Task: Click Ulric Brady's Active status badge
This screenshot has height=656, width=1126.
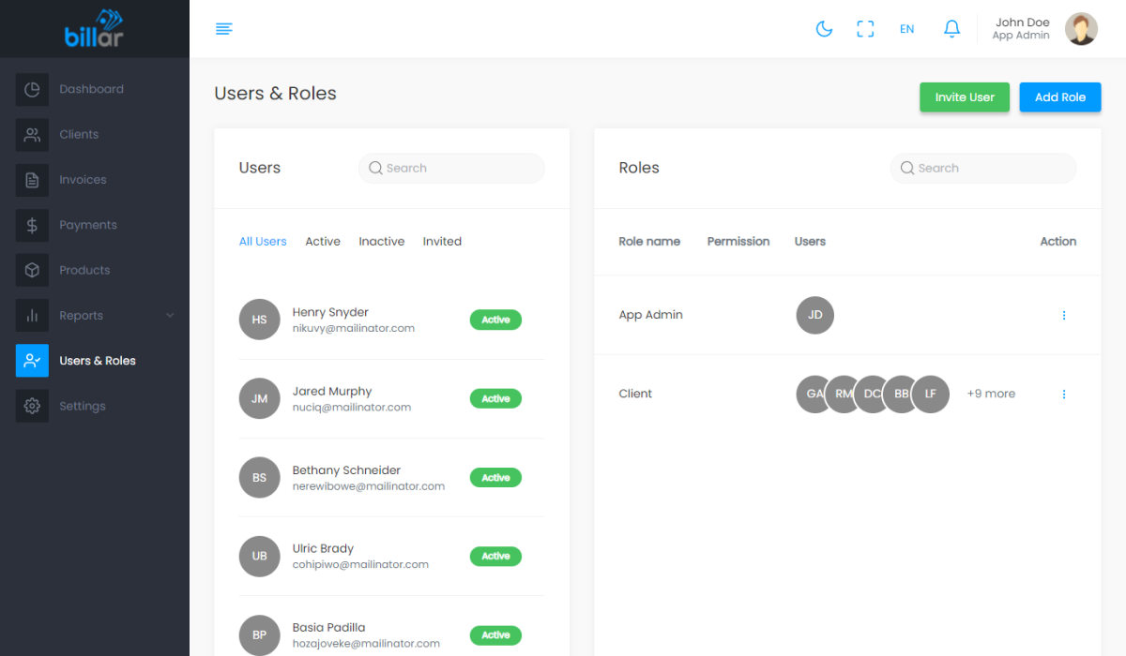Action: point(495,556)
